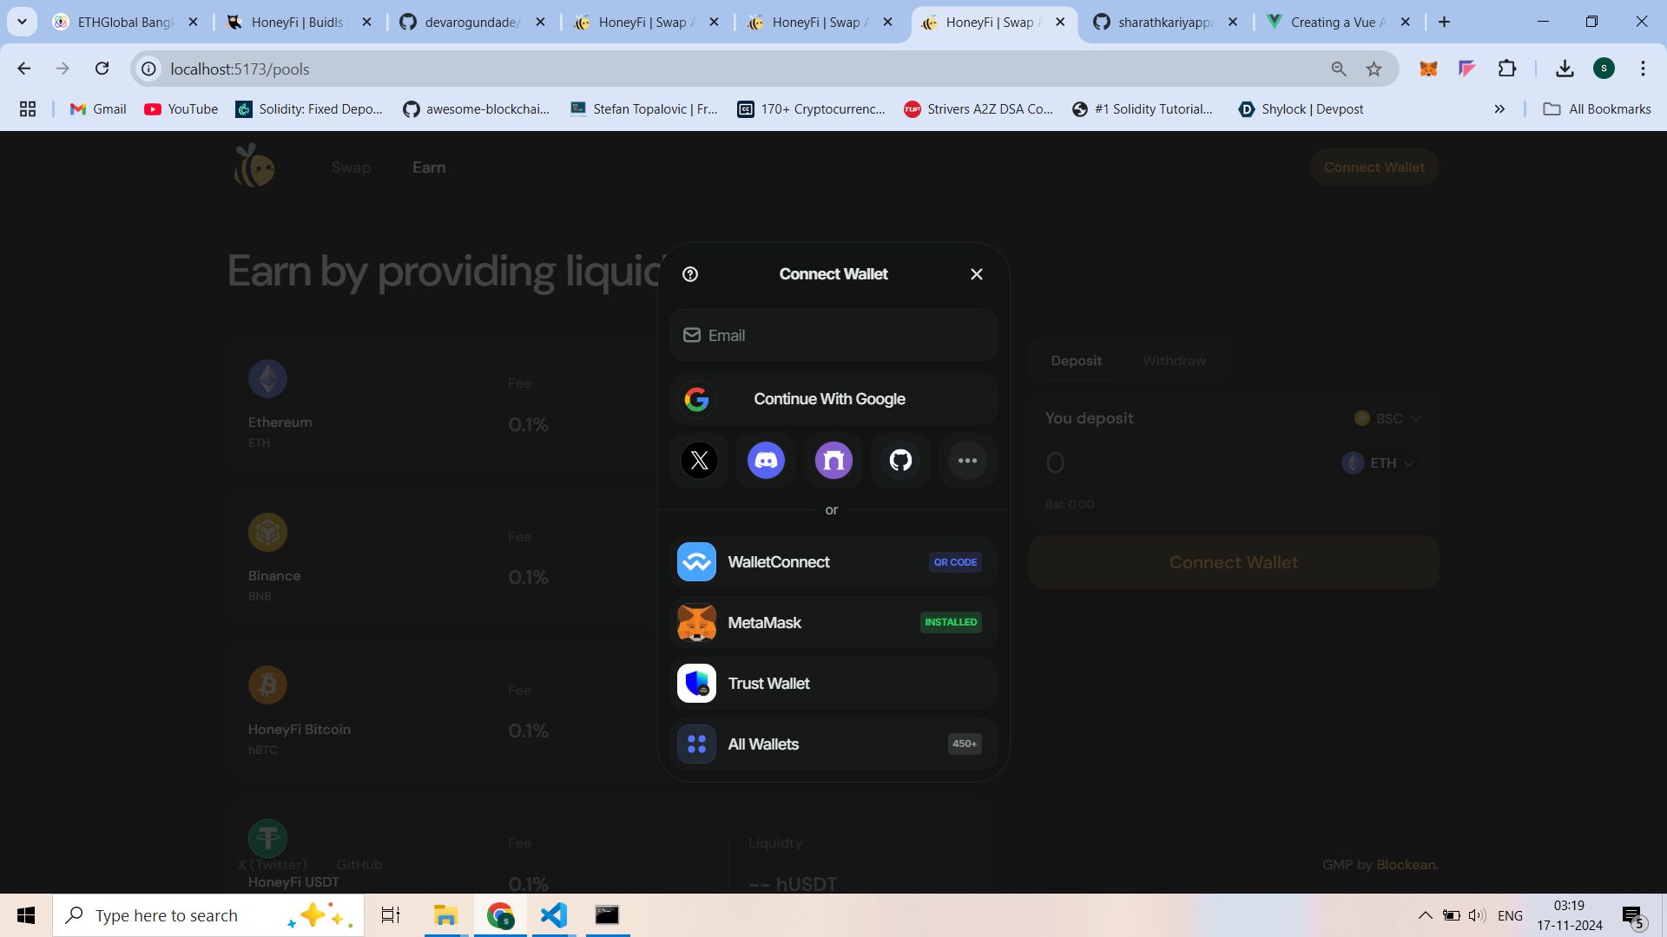Image resolution: width=1667 pixels, height=937 pixels.
Task: Click the Email input field
Action: tap(833, 335)
